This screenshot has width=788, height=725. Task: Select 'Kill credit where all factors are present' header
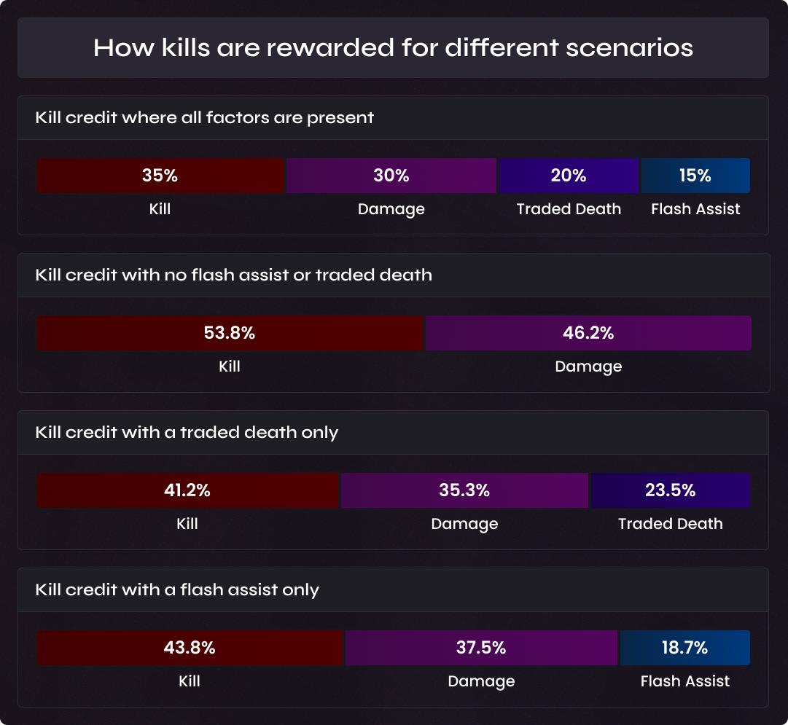click(x=204, y=117)
